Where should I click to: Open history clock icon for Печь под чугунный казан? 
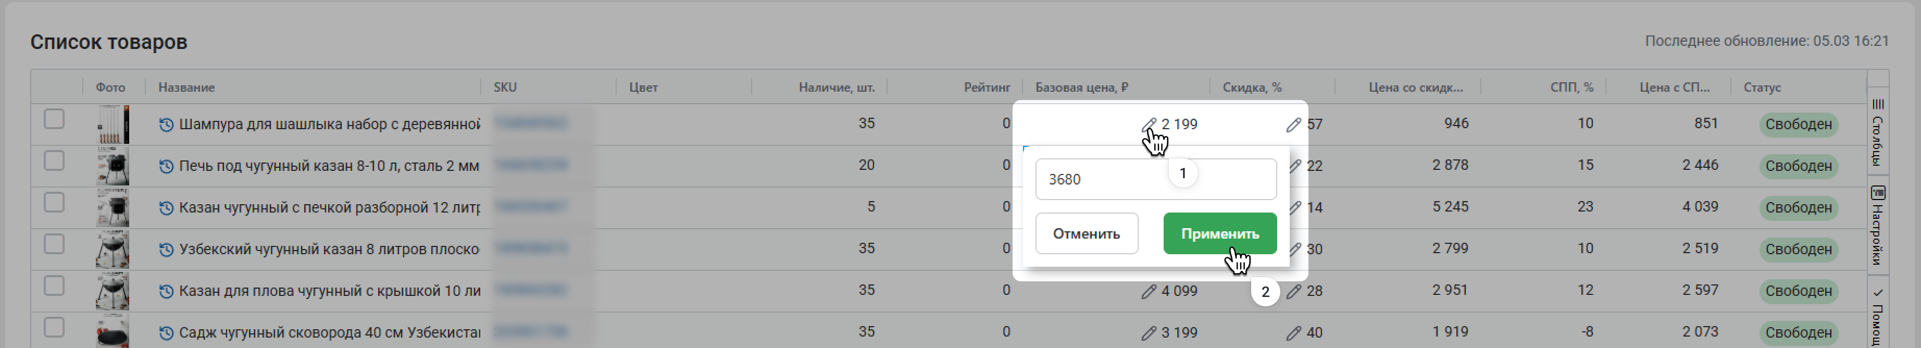(166, 166)
